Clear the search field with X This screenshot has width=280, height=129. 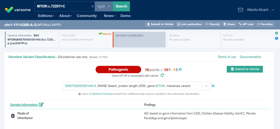coord(92,6)
